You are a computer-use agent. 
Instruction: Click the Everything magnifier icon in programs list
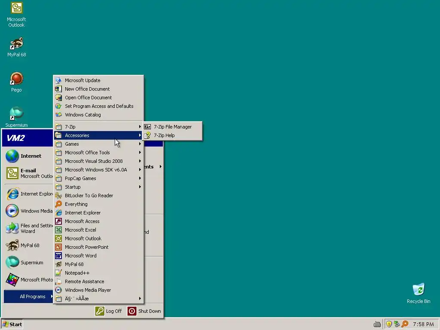(x=58, y=204)
